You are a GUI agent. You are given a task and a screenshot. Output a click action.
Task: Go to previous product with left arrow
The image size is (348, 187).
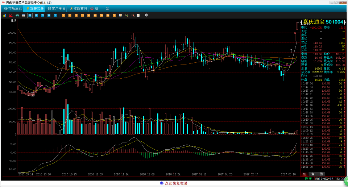coord(301,22)
